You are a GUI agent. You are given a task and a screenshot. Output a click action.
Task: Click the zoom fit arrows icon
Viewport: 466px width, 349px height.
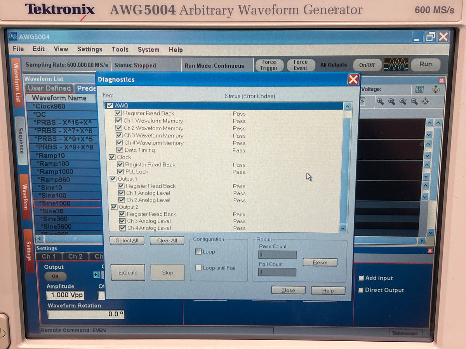coord(425,102)
